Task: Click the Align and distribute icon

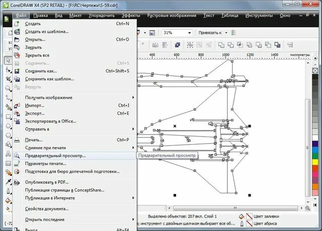Action: pyautogui.click(x=290, y=45)
